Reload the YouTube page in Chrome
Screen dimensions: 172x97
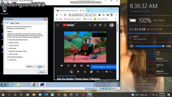click(65, 15)
